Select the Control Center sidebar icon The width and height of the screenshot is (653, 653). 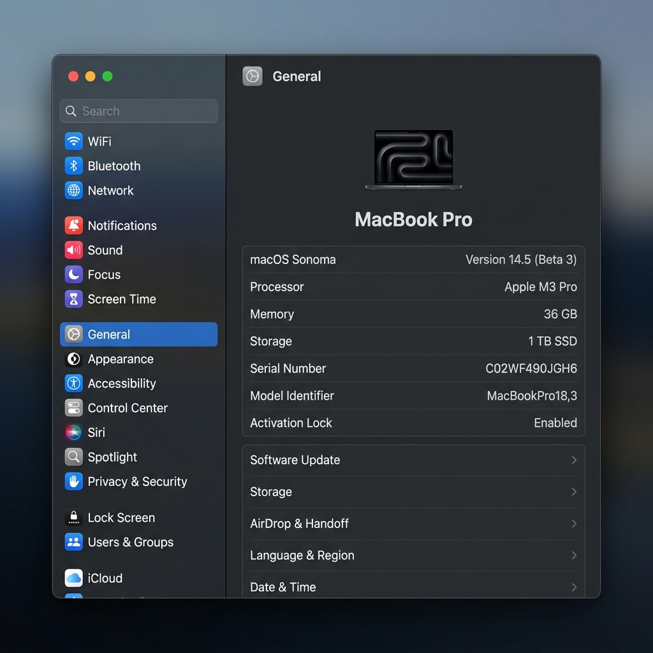pyautogui.click(x=74, y=408)
